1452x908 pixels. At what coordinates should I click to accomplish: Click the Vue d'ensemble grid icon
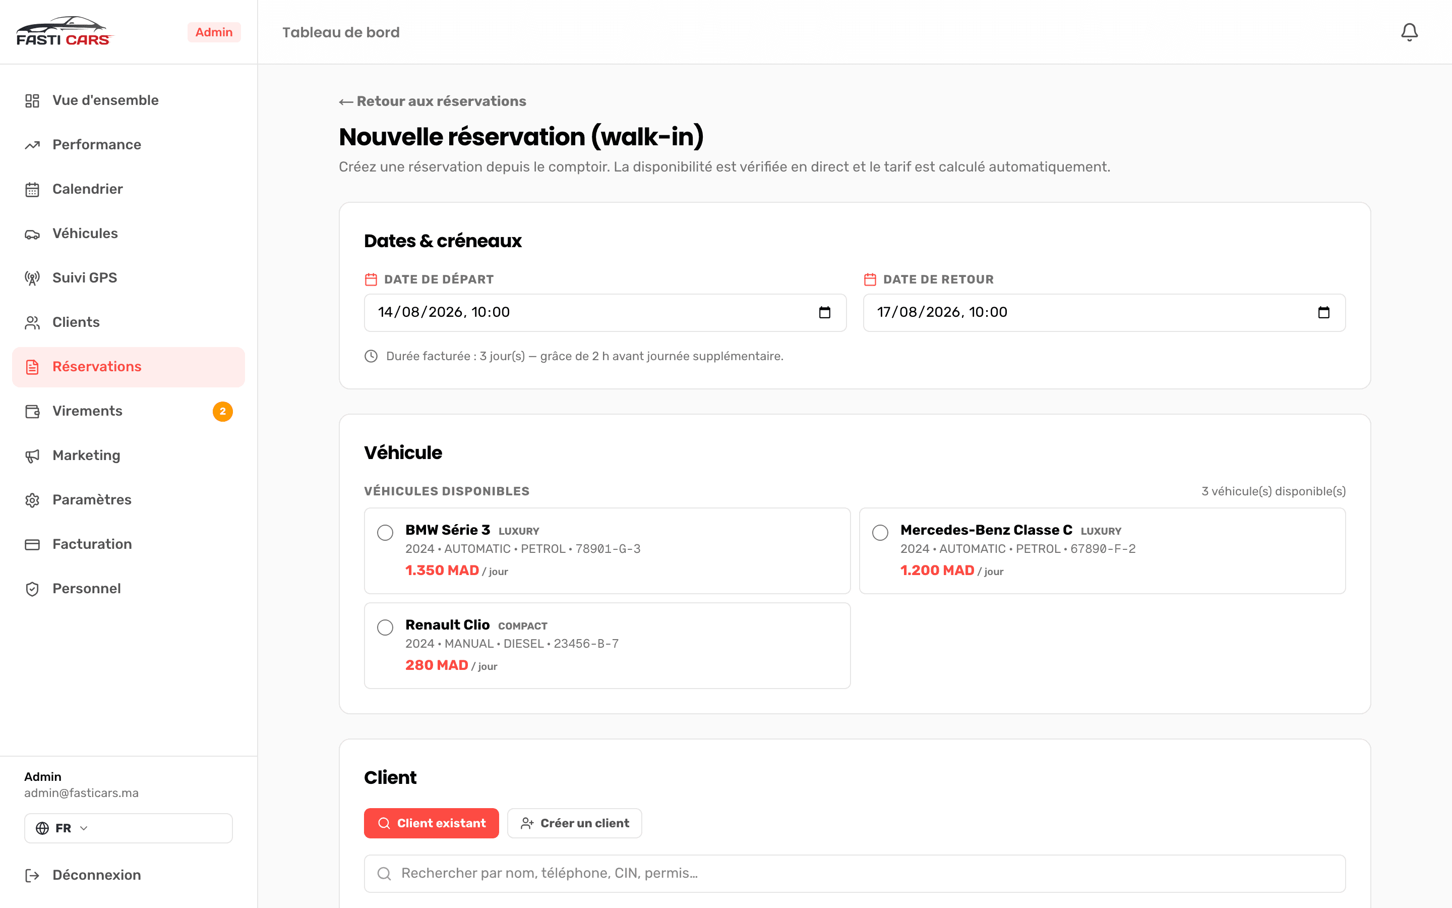click(32, 100)
